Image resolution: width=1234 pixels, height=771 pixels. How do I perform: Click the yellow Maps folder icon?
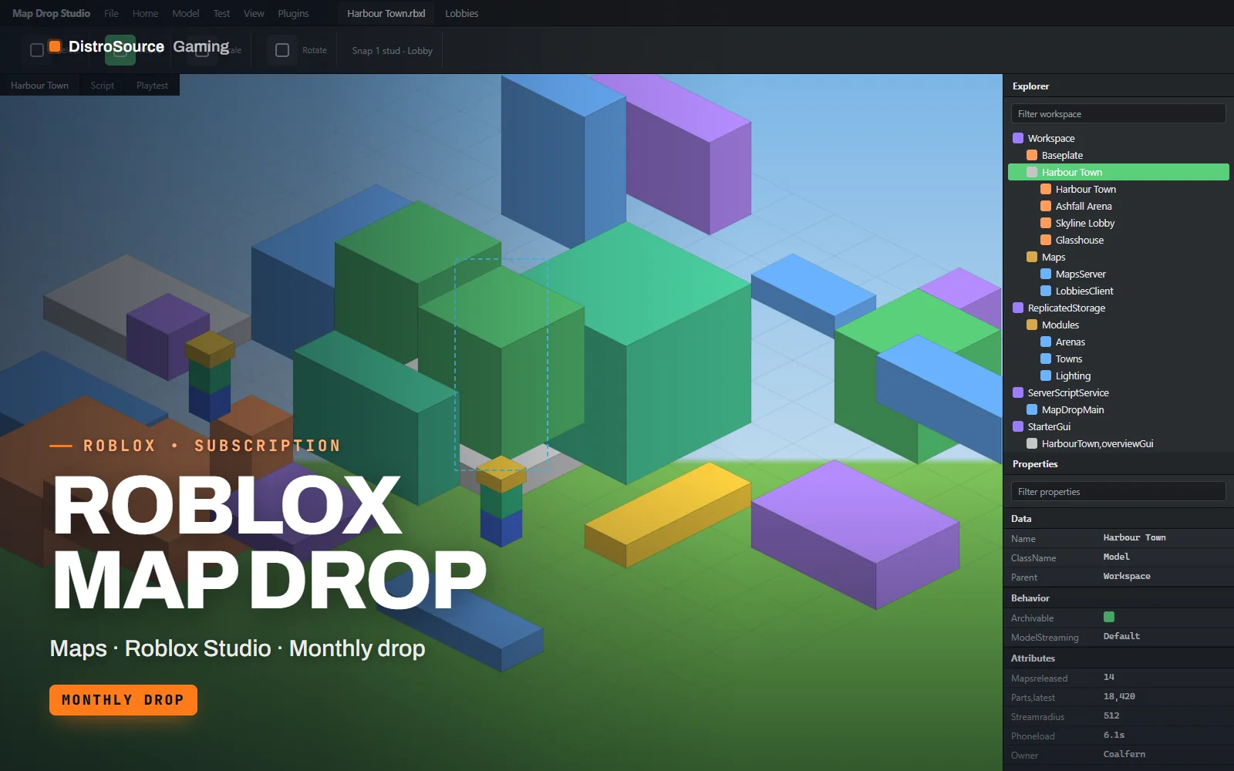(x=1032, y=257)
